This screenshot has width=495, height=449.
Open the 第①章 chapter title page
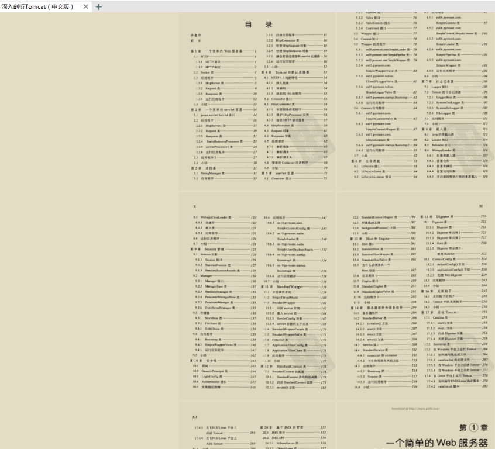point(416,426)
